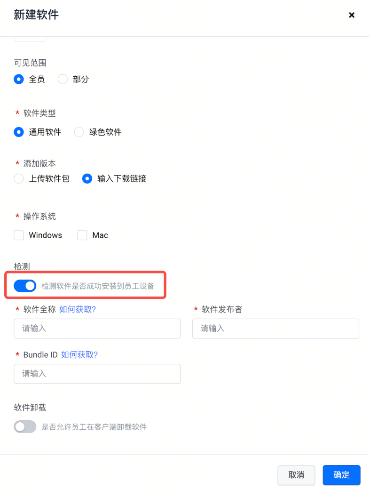The height and width of the screenshot is (490, 369).
Task: Click the 软件全称 input field
Action: pyautogui.click(x=97, y=329)
